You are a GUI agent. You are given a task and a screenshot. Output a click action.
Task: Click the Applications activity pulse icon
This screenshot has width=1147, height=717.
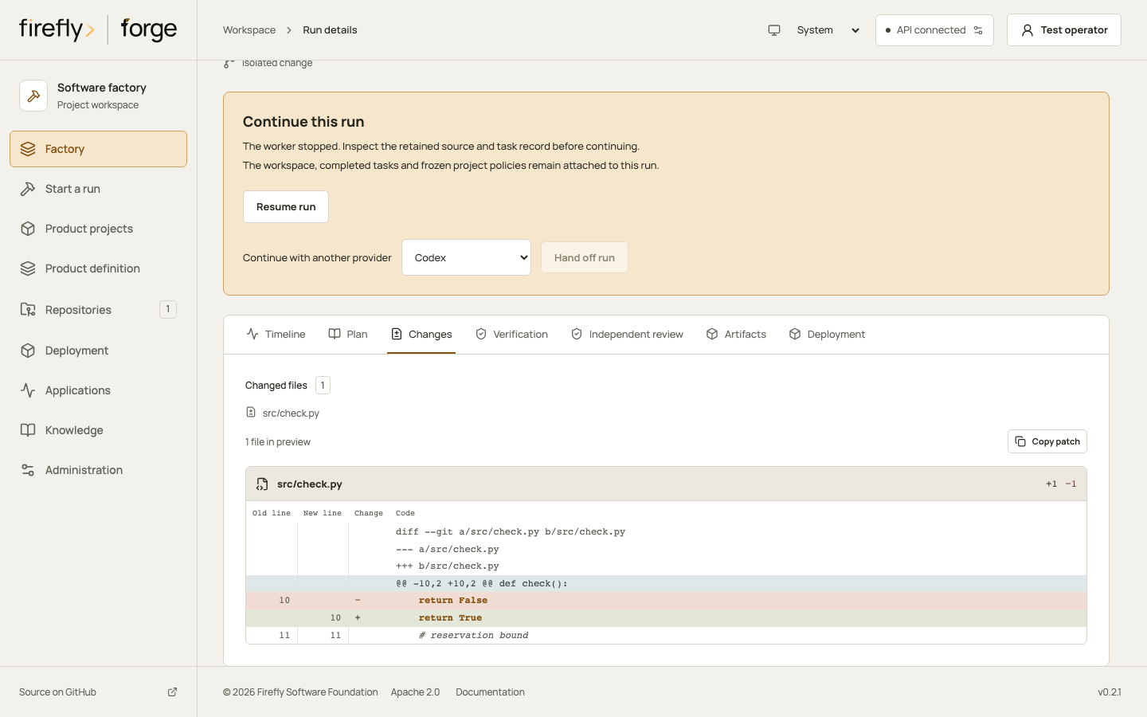tap(28, 390)
